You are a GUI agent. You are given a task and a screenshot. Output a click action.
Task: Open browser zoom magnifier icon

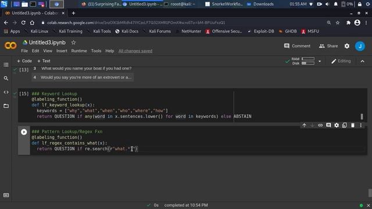pyautogui.click(x=329, y=23)
